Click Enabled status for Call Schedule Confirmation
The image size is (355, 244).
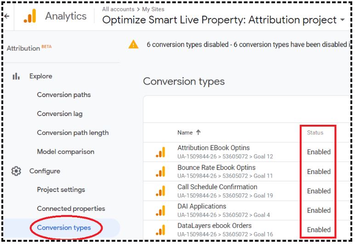pos(319,191)
